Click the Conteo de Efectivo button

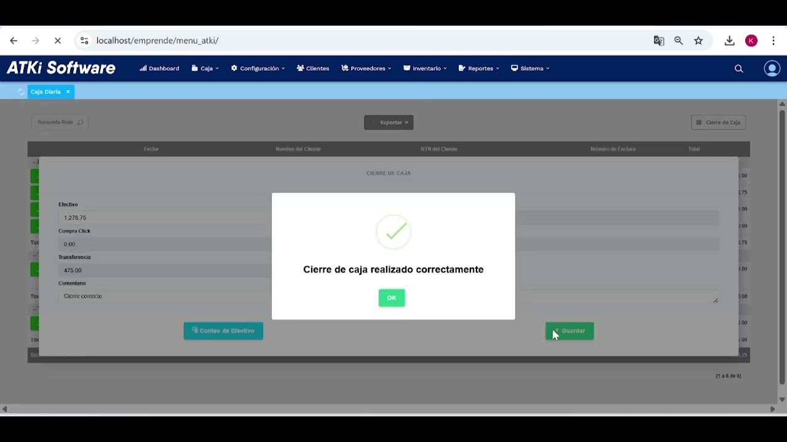(223, 331)
